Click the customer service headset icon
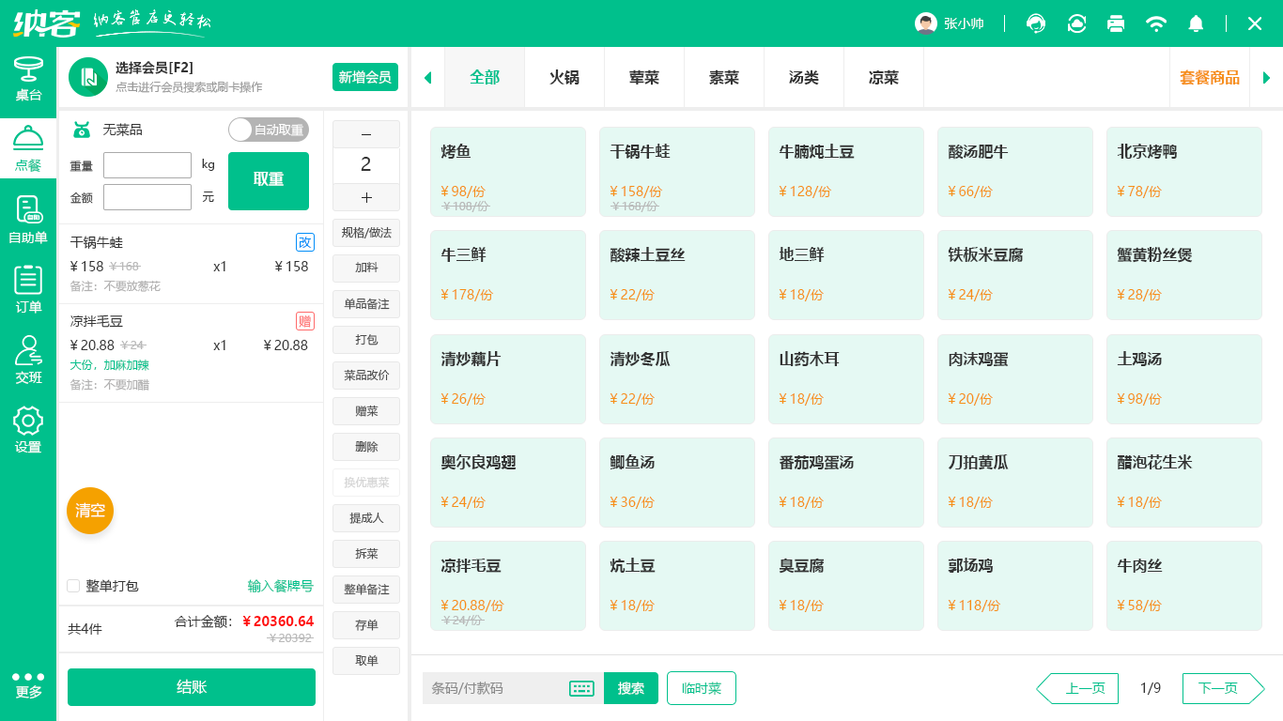 point(1035,23)
